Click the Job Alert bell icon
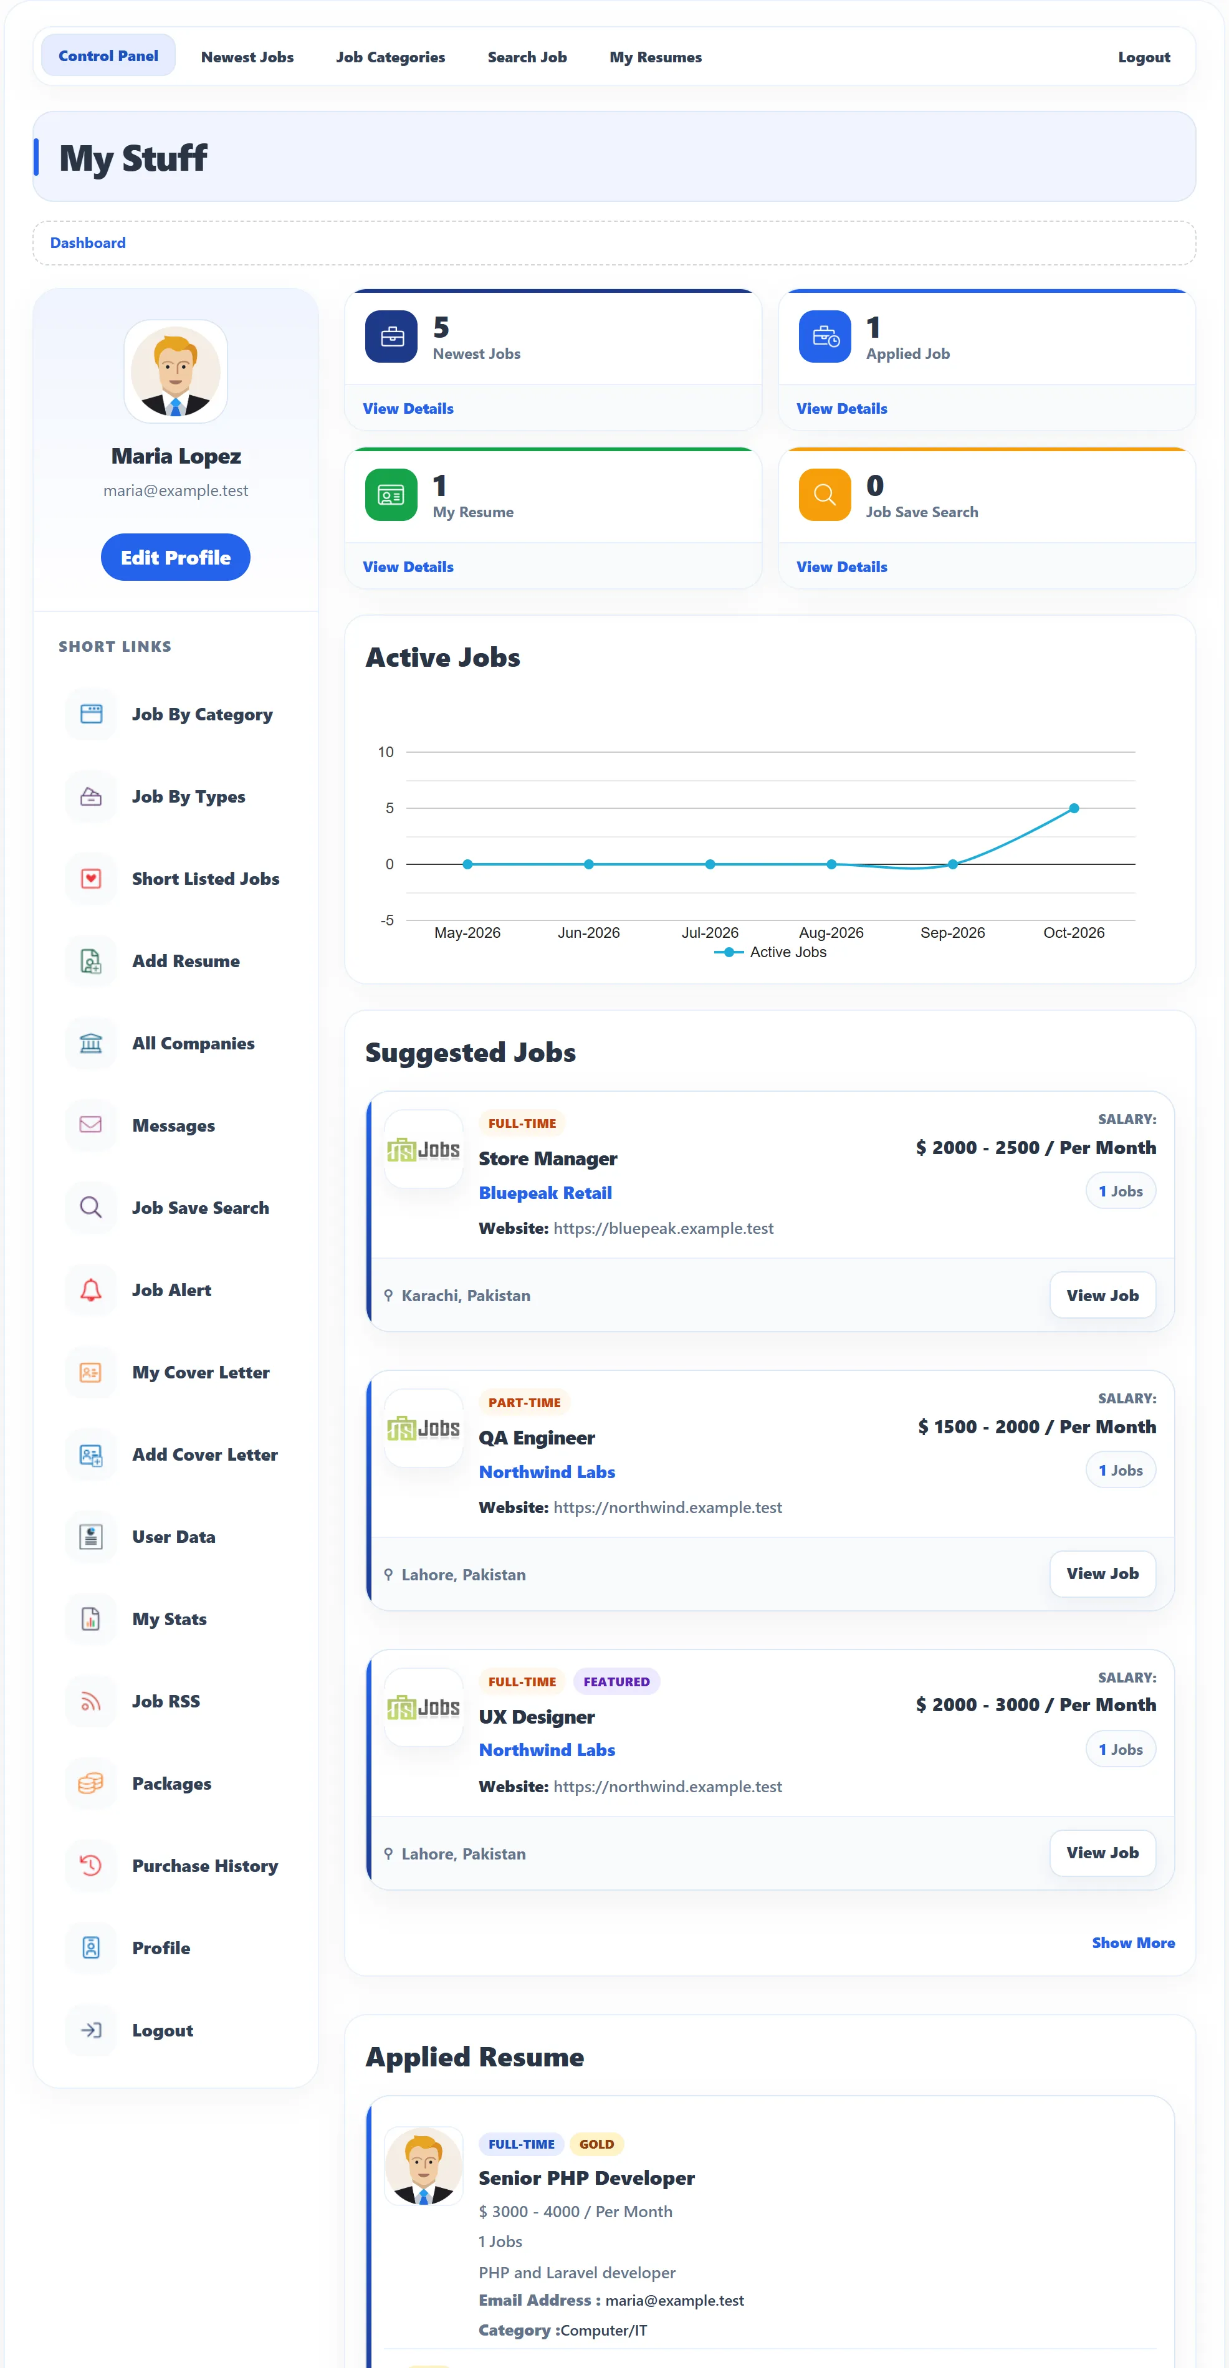 (x=91, y=1290)
